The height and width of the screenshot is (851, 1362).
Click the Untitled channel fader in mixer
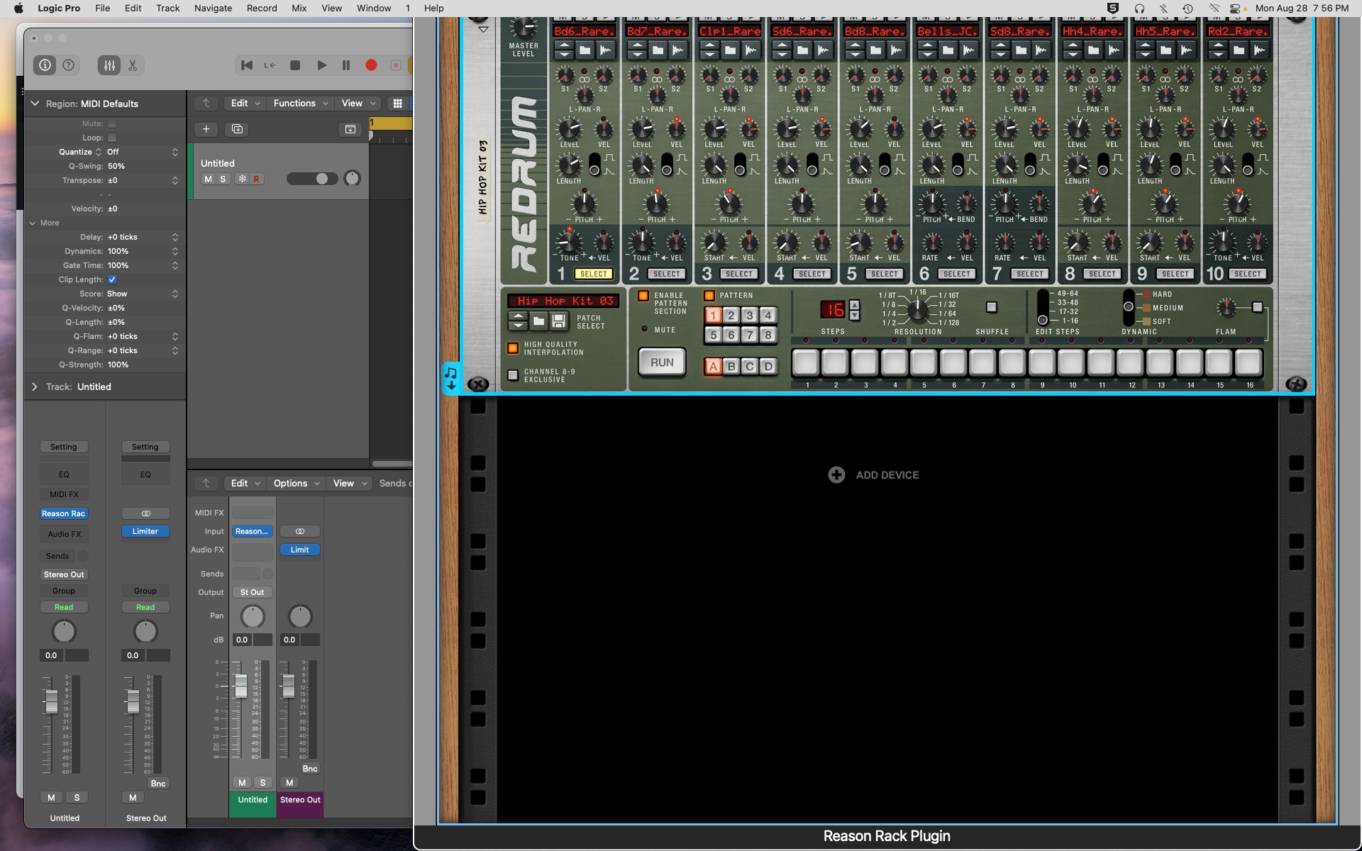(x=241, y=686)
